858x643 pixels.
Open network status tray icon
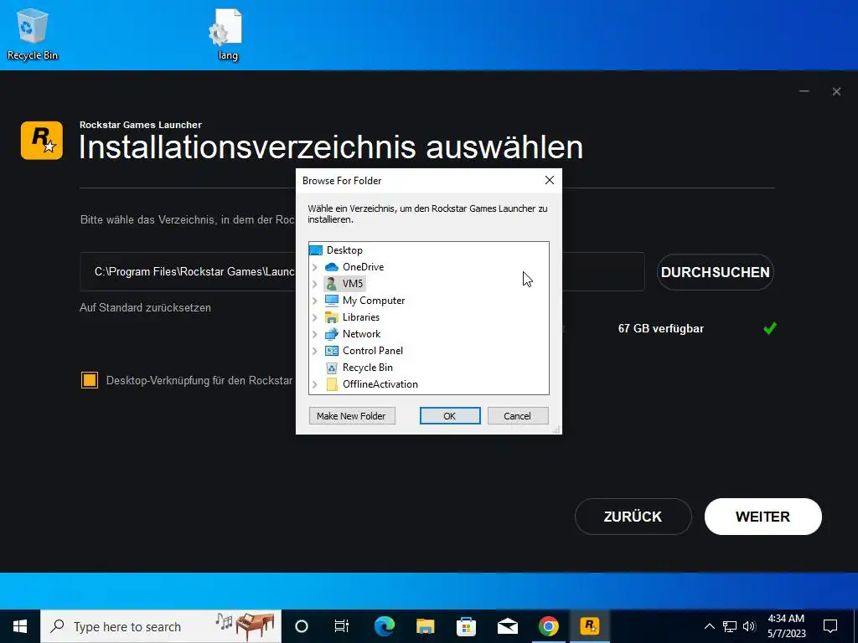coord(730,626)
